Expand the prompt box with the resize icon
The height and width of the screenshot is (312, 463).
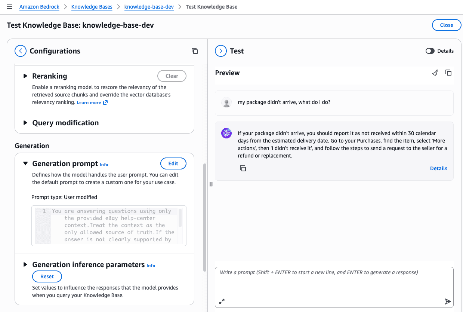222,302
